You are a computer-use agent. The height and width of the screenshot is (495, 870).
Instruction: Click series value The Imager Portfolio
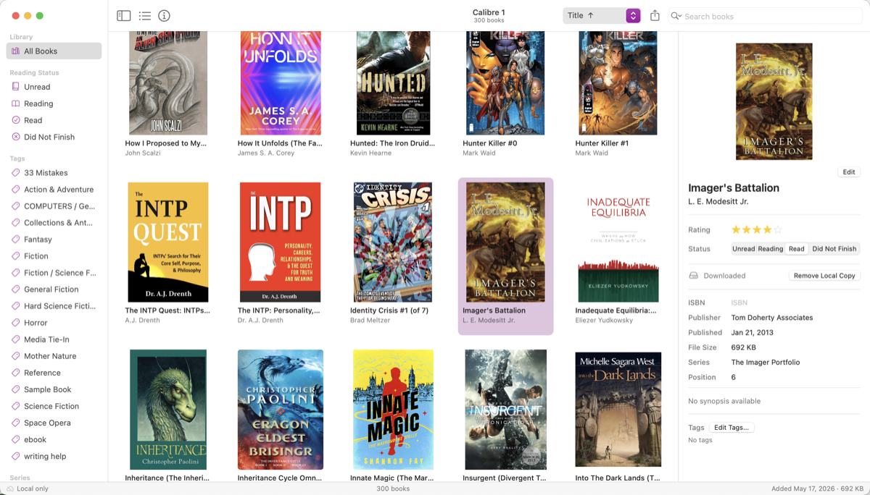pyautogui.click(x=766, y=363)
